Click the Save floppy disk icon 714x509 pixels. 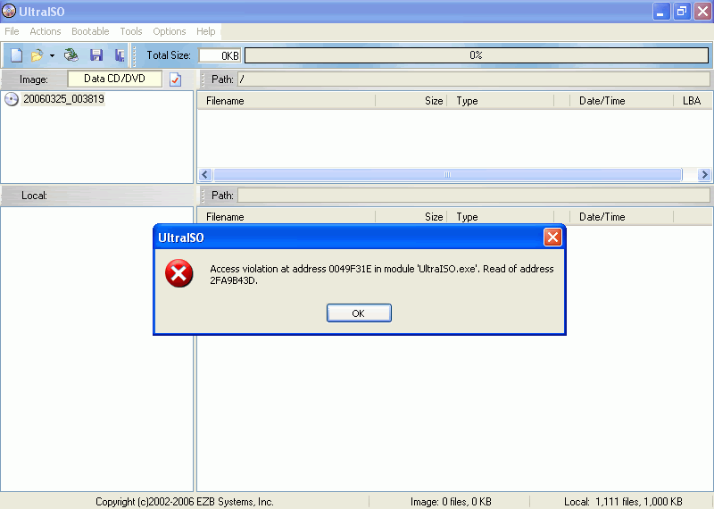click(x=96, y=55)
